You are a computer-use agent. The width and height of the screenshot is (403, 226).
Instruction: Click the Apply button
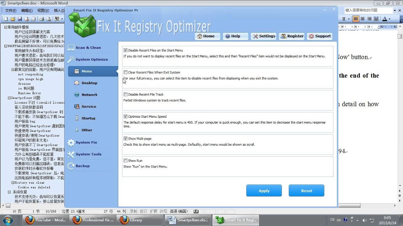click(x=264, y=191)
